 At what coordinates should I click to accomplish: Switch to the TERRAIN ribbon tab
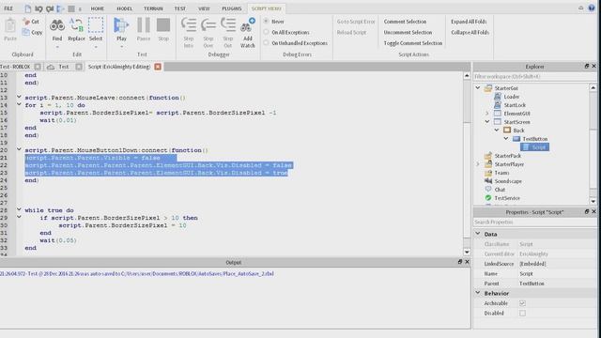click(x=153, y=8)
